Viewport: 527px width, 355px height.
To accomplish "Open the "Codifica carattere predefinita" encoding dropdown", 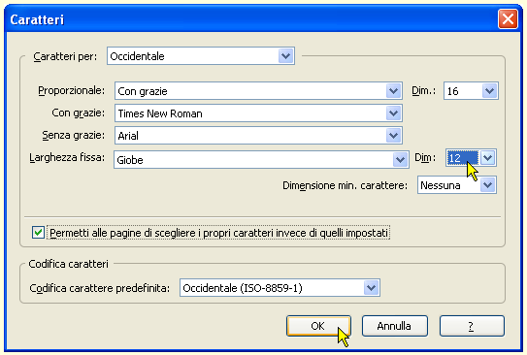I will [280, 288].
